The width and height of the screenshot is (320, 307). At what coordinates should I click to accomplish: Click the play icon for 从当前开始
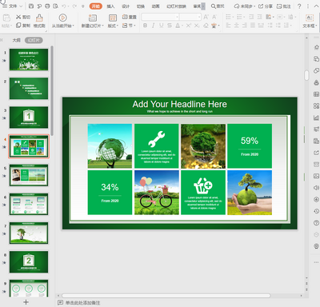point(62,18)
